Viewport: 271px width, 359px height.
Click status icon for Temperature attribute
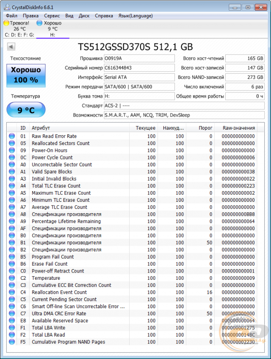(x=12, y=278)
